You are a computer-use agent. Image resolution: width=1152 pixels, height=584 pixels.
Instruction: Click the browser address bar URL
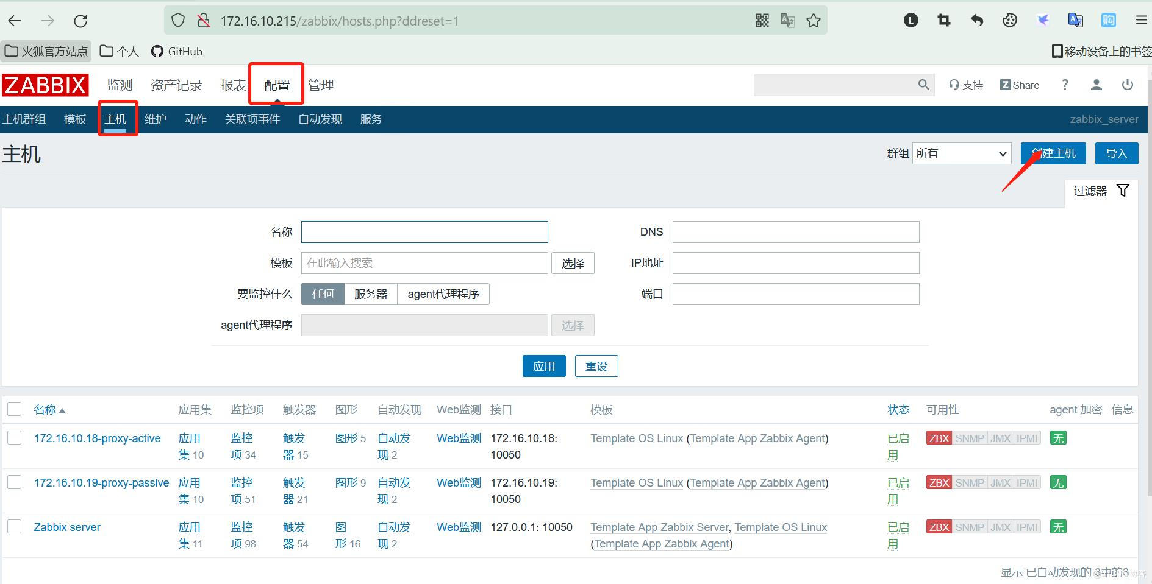coord(340,21)
